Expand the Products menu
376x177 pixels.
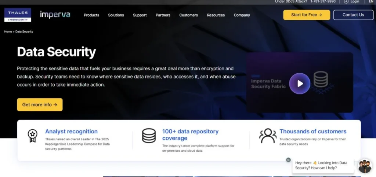pyautogui.click(x=91, y=15)
